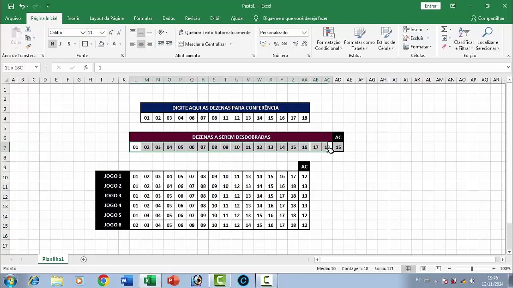
Task: Open the Arquivo tab
Action: (x=13, y=18)
